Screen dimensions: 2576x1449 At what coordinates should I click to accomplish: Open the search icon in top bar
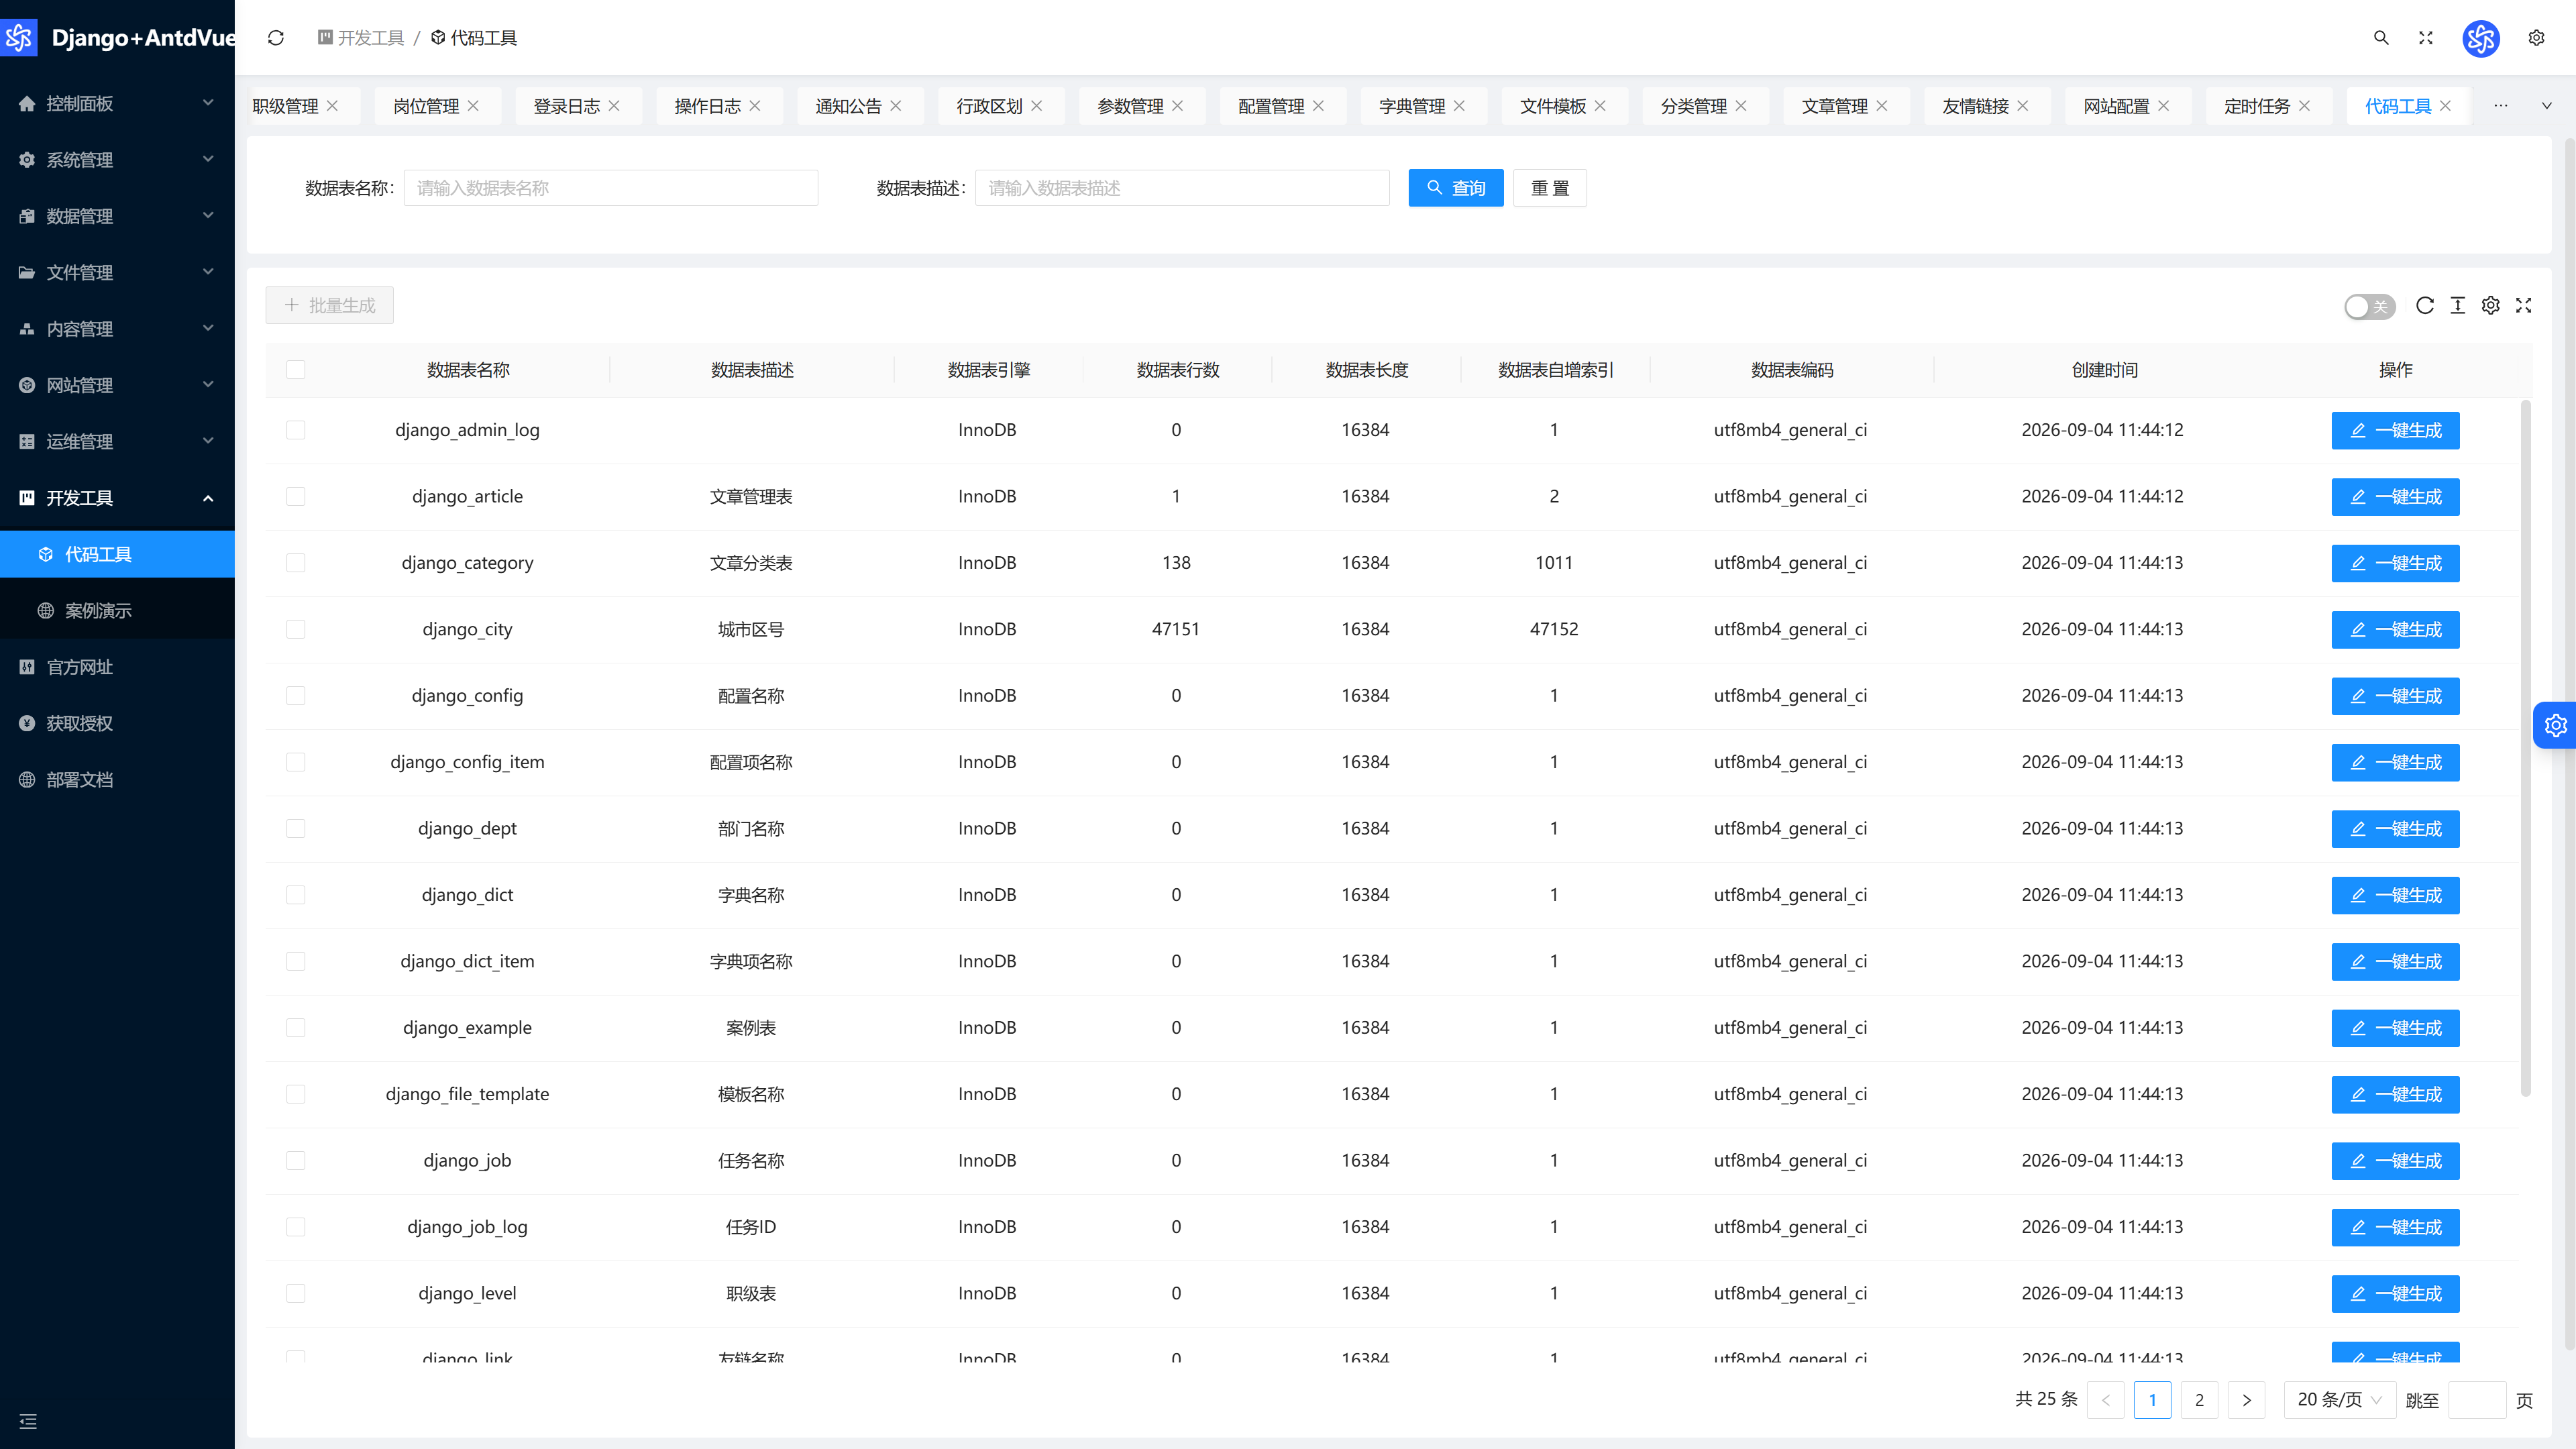pyautogui.click(x=2381, y=38)
